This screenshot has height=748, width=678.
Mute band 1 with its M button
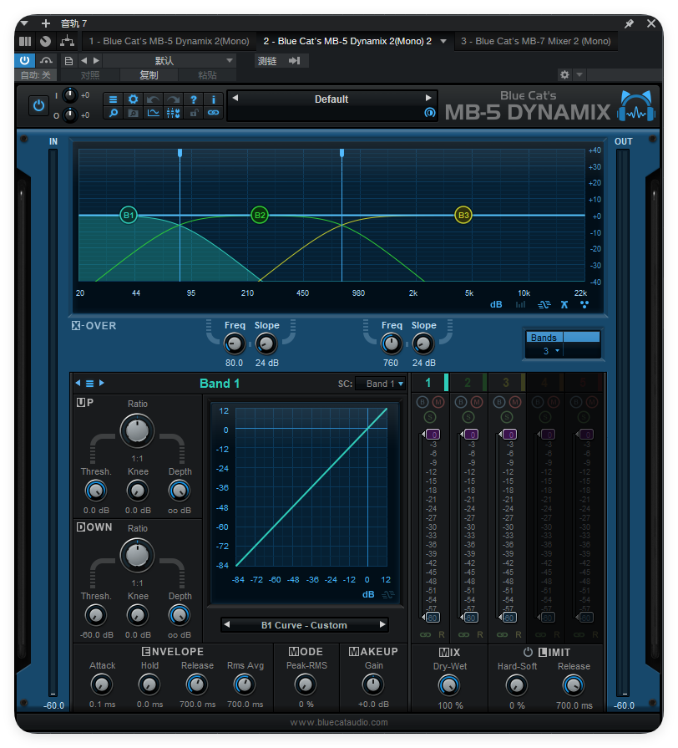click(x=438, y=402)
